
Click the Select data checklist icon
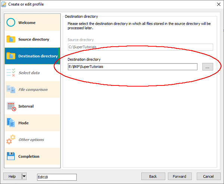tap(11, 73)
